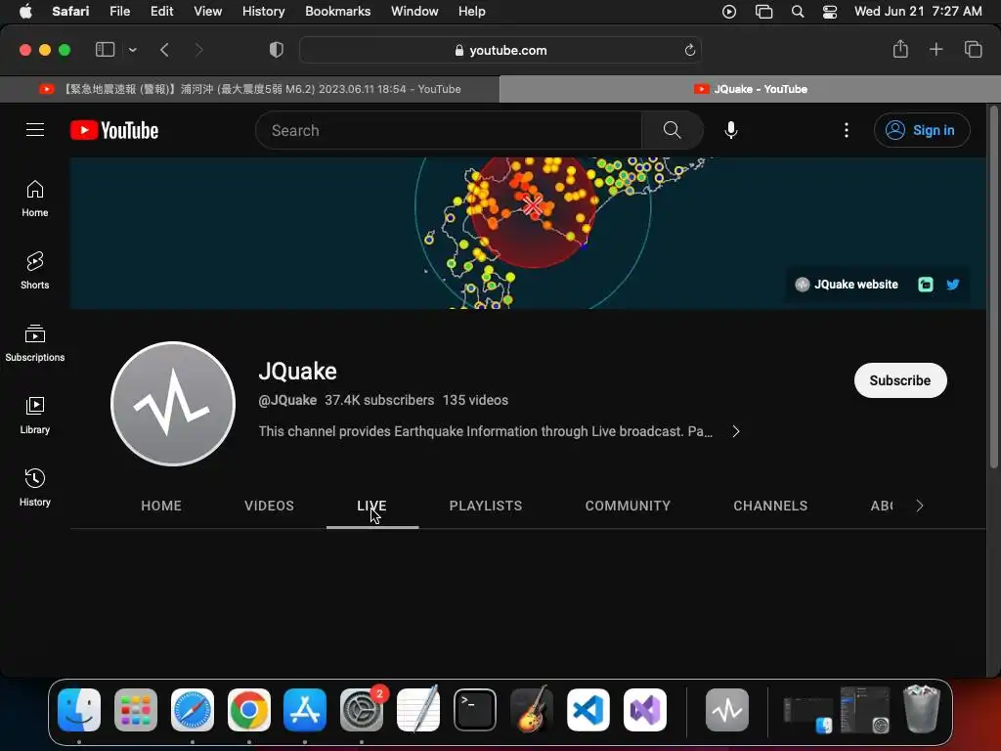Open the File menu

[119, 12]
